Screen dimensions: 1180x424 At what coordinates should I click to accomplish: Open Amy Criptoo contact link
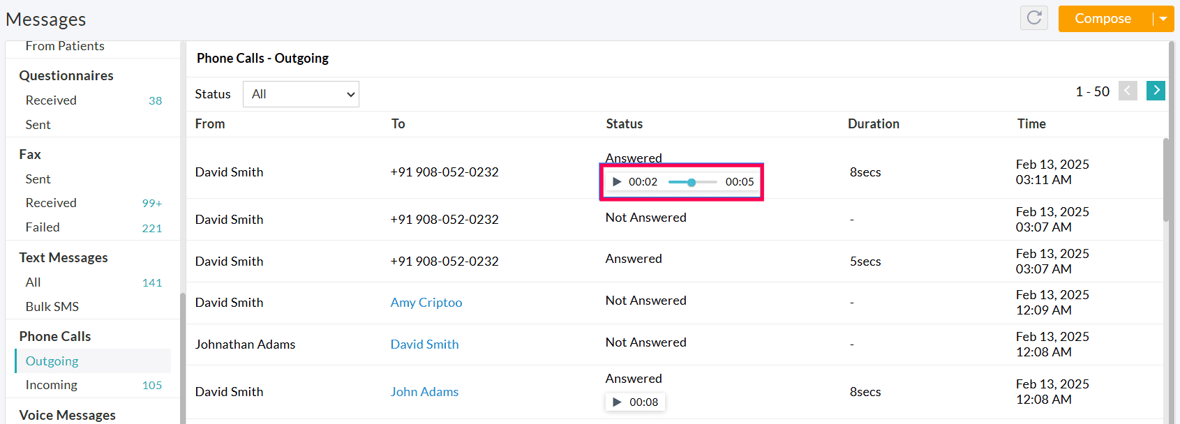pyautogui.click(x=426, y=303)
